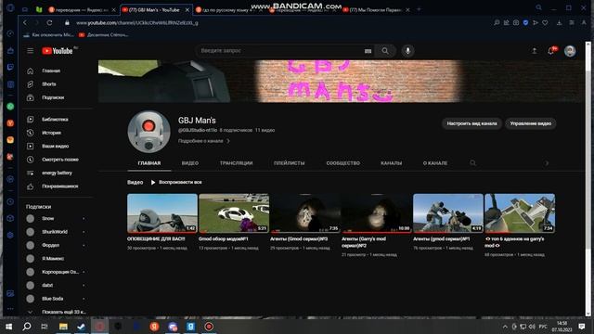Select the ПЛЕЙЛИСТЫ channel tab
Viewport: 594px width, 334px height.
(x=289, y=163)
